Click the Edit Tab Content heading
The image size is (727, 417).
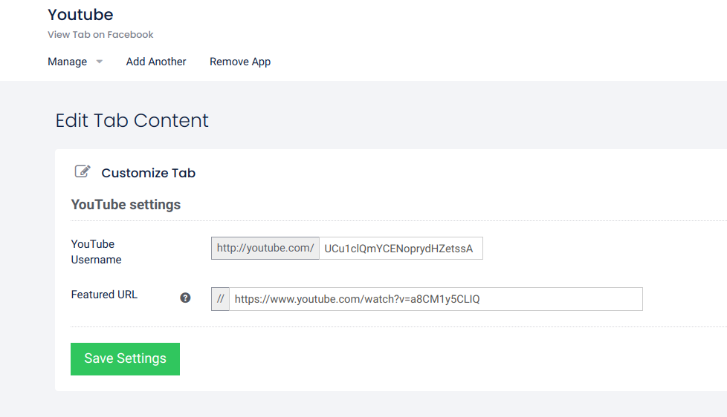coord(132,120)
